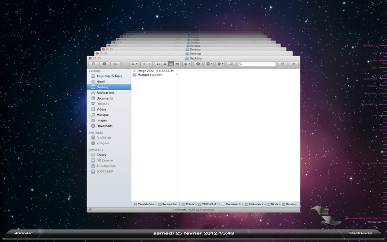Open Documents in the Finder sidebar
Image resolution: width=387 pixels, height=242 pixels.
pyautogui.click(x=104, y=98)
